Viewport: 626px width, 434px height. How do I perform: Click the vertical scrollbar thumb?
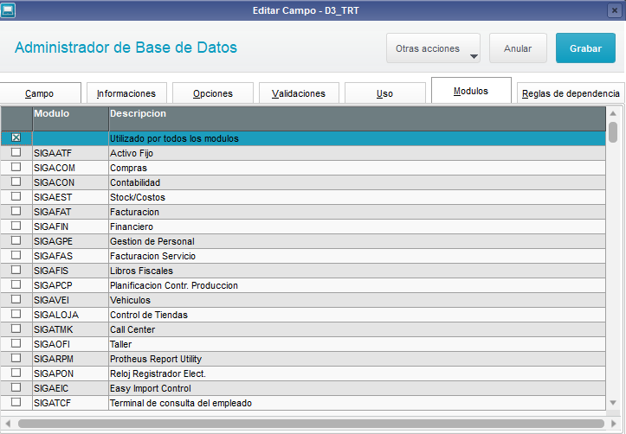[613, 132]
